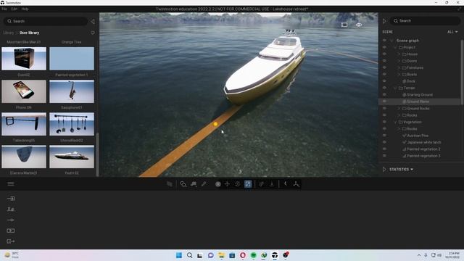Select the replace object tool
This screenshot has width=464, height=261.
tap(183, 184)
